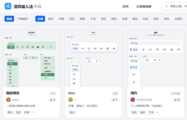Click the v1.1 version badge

click(x=53, y=94)
